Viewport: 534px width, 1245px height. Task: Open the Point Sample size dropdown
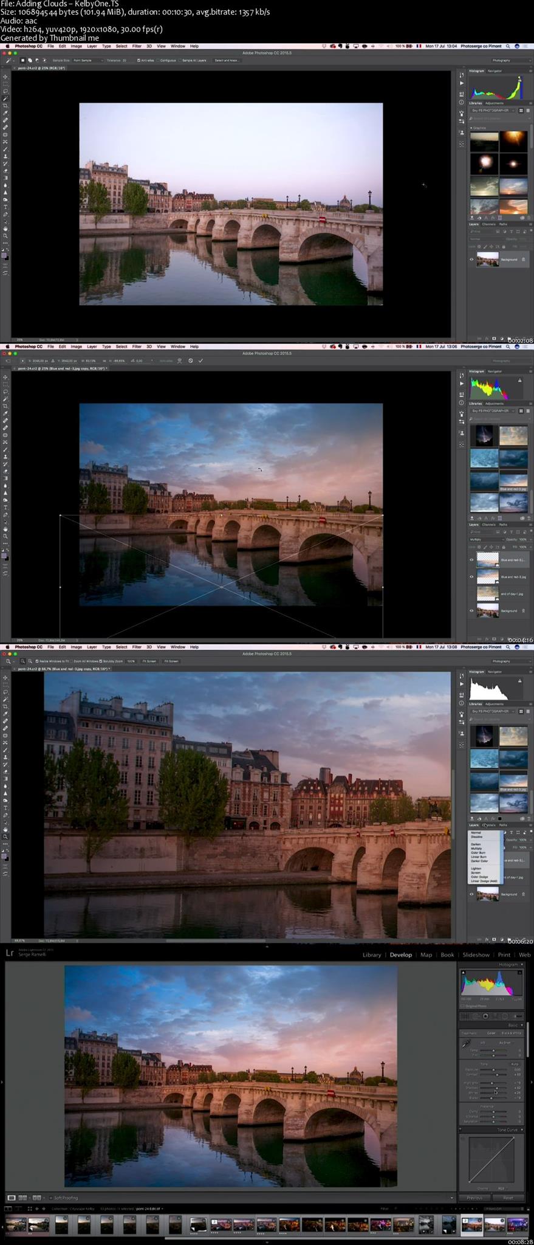tap(88, 60)
